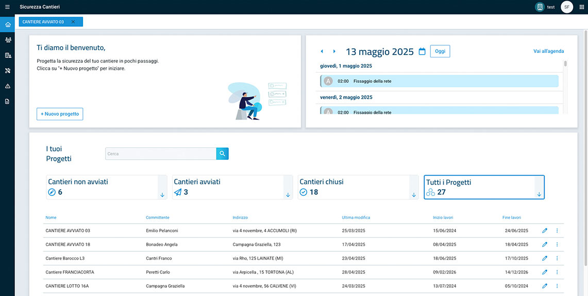Click the agenda heading 13 maggio 2025
588x296 pixels.
tap(379, 51)
